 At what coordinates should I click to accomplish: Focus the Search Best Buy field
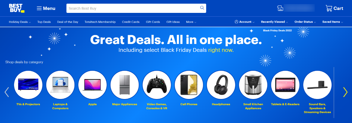(133, 8)
